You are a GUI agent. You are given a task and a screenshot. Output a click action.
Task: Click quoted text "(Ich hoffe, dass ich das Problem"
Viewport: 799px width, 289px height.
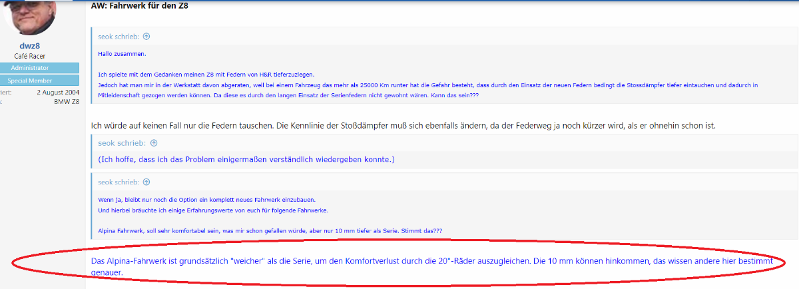(246, 159)
